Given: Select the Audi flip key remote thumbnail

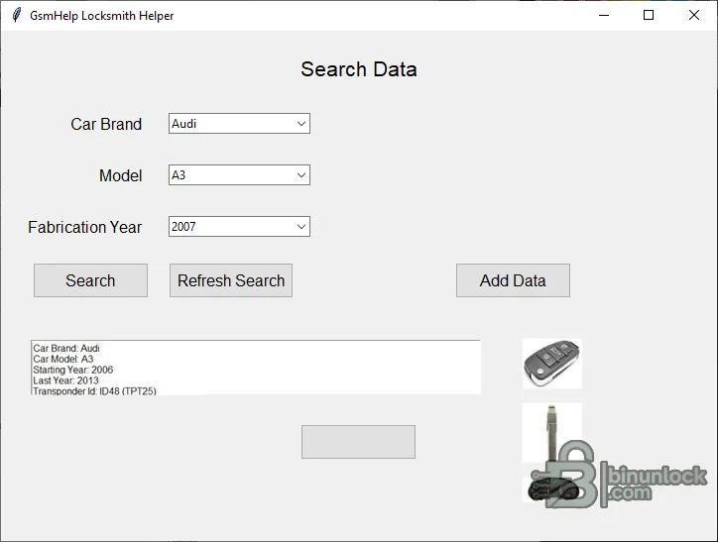Looking at the screenshot, I should (552, 364).
